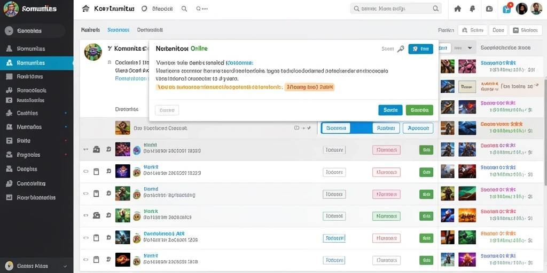547x273 pixels.
Task: Click inside the search field in the top bar
Action: 396,9
